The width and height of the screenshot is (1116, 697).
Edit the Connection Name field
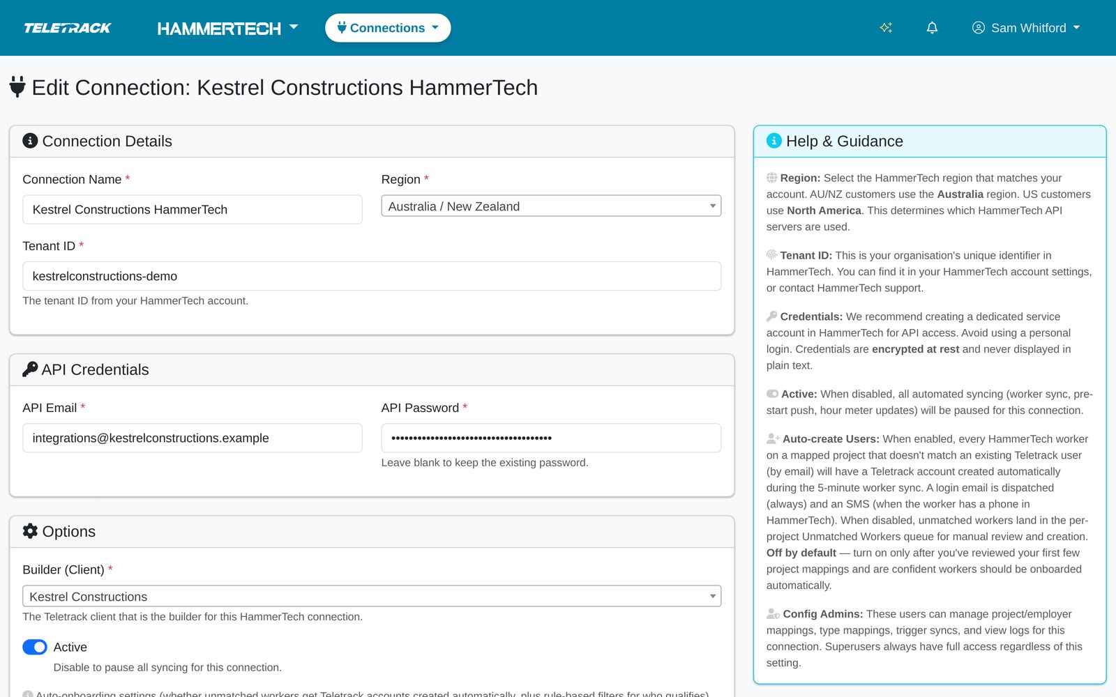(193, 209)
